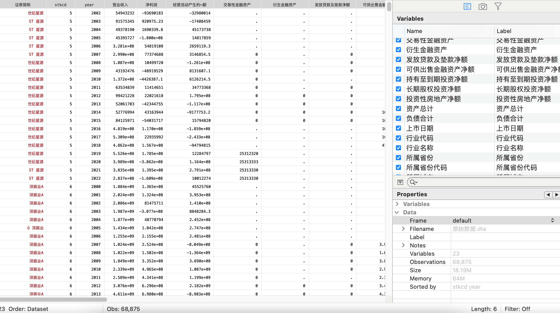This screenshot has height=313, width=560.
Task: Click the magnifier search options icon
Action: 413,182
